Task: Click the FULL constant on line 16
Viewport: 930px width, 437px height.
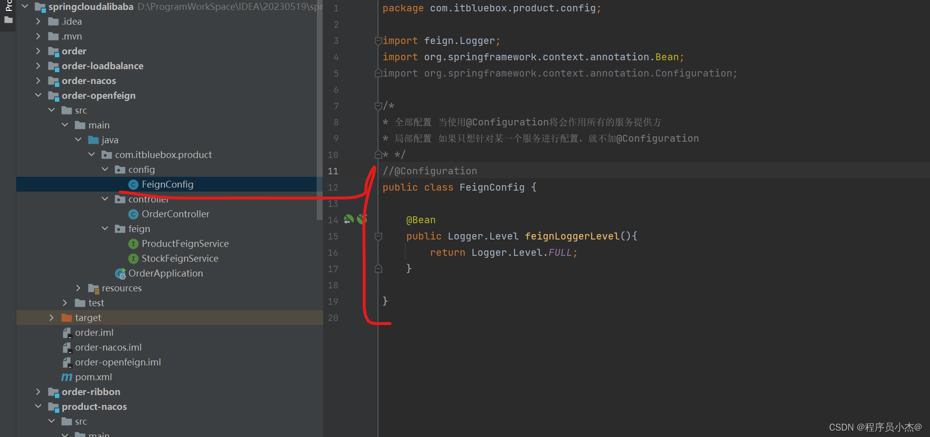Action: (x=560, y=252)
